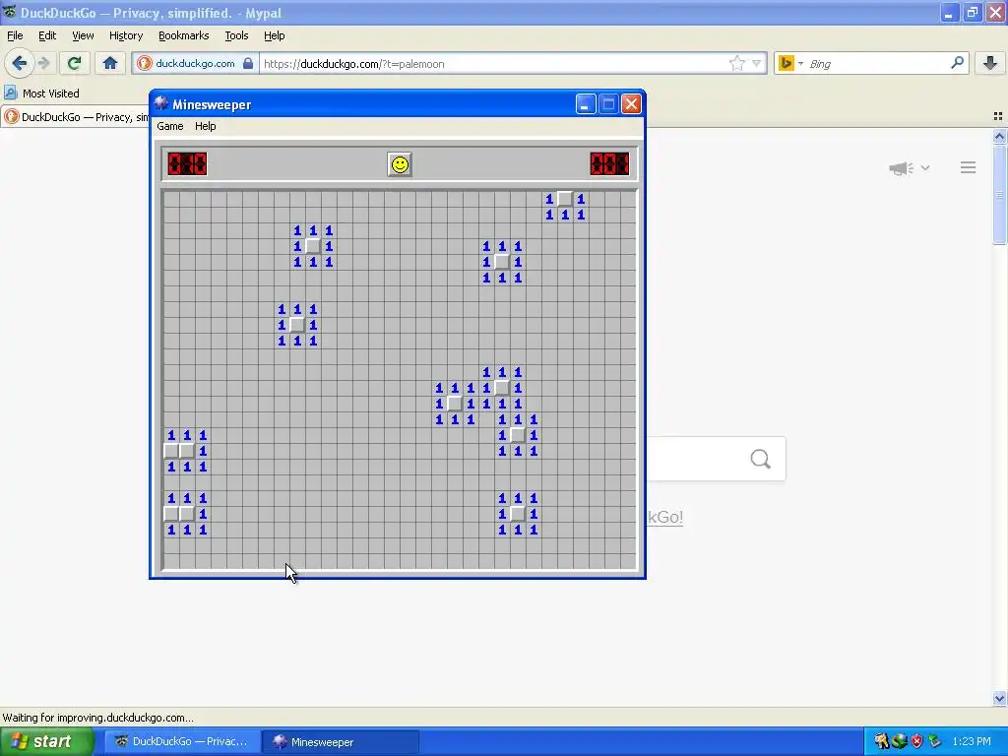Expand the chevron beside the megaphone icon
Screen dimensions: 1008x756
tap(925, 167)
